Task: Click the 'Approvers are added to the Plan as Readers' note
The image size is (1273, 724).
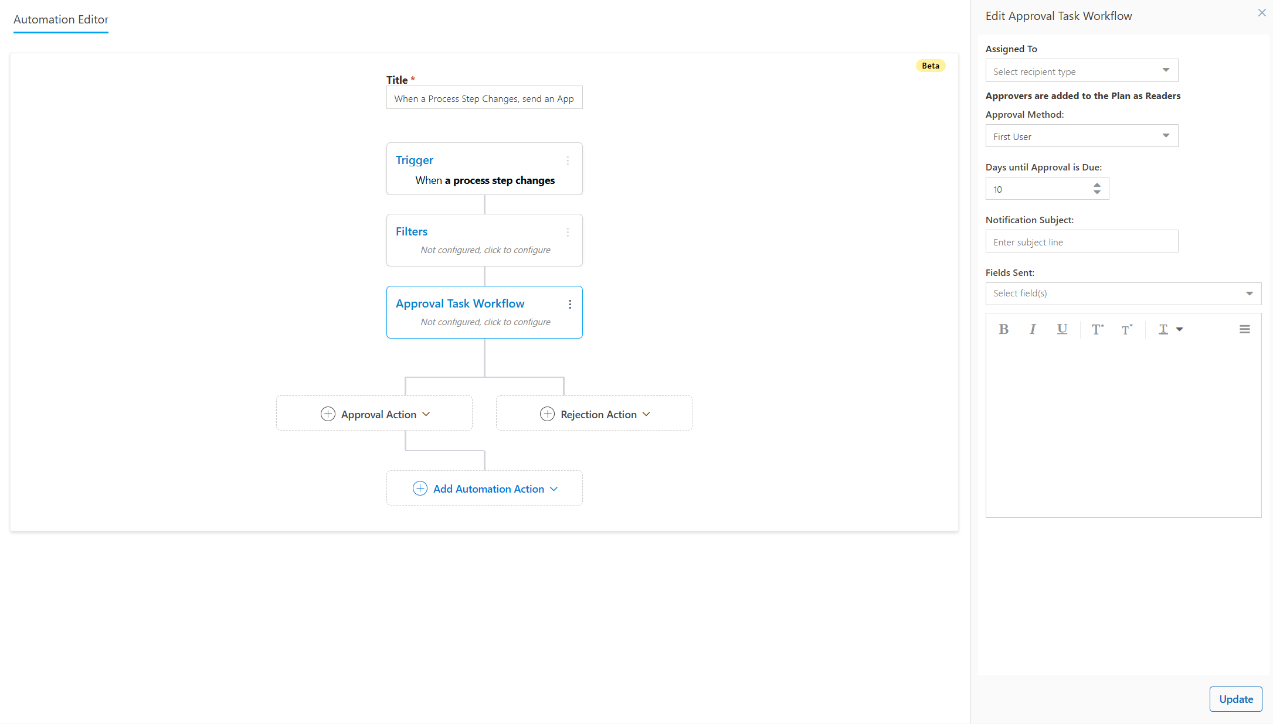Action: pyautogui.click(x=1082, y=95)
